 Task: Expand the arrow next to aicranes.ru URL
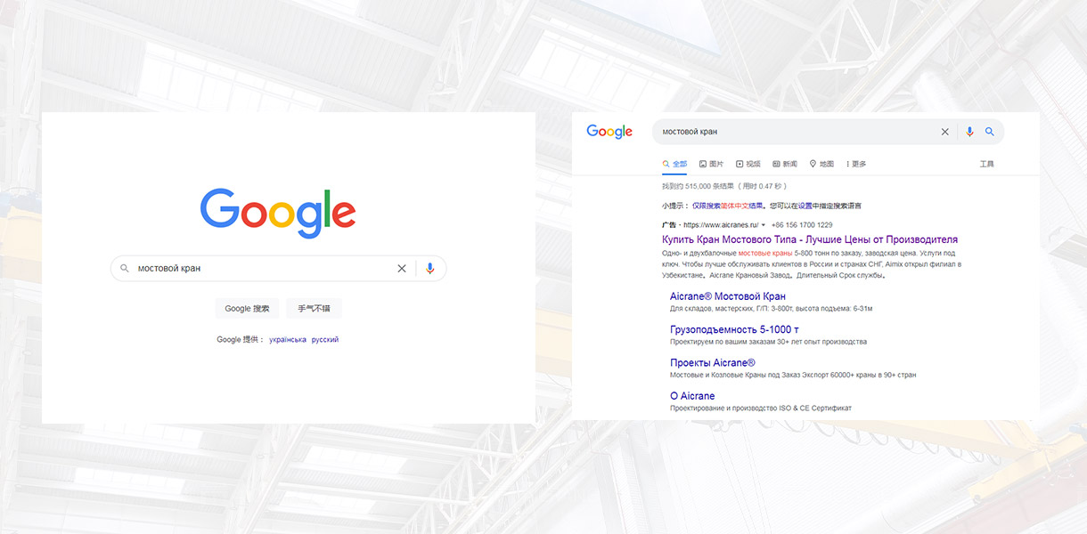pos(764,225)
